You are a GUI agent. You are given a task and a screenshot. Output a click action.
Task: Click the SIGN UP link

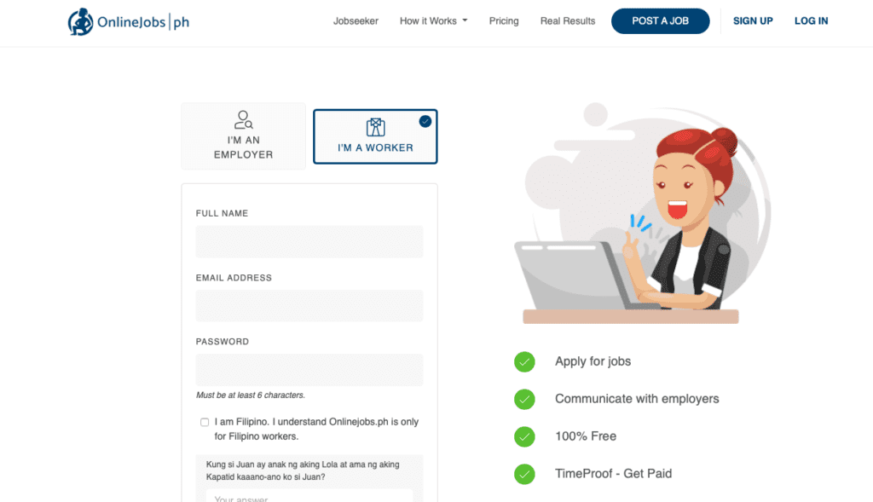click(753, 21)
